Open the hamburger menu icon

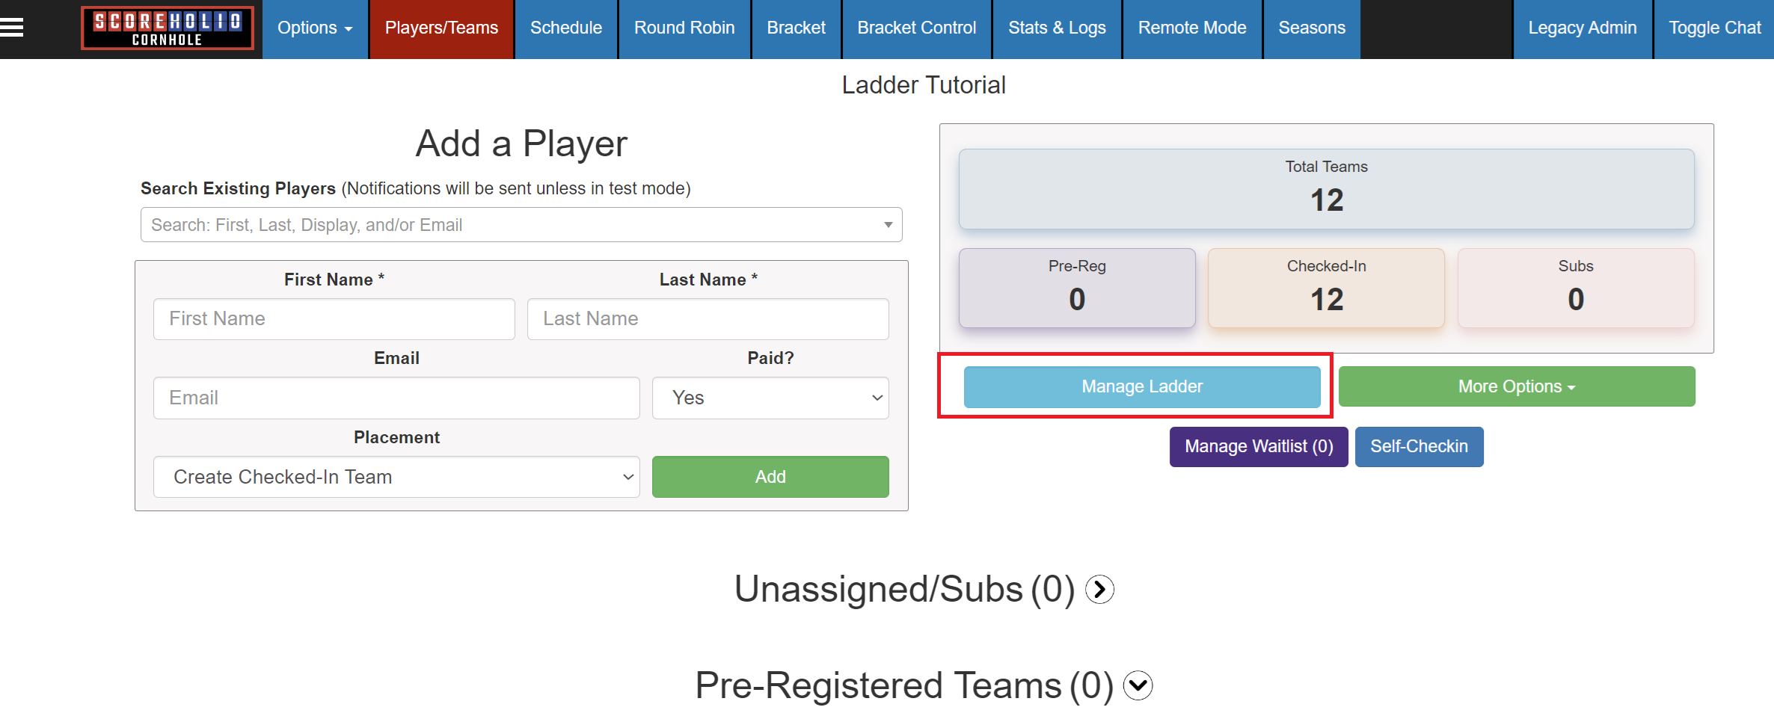[x=12, y=28]
